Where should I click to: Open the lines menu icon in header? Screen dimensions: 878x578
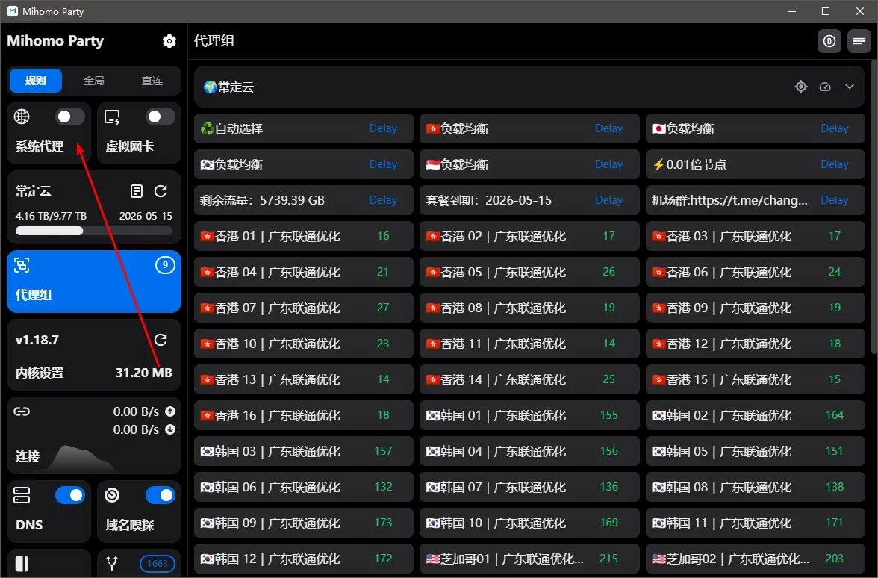point(859,42)
